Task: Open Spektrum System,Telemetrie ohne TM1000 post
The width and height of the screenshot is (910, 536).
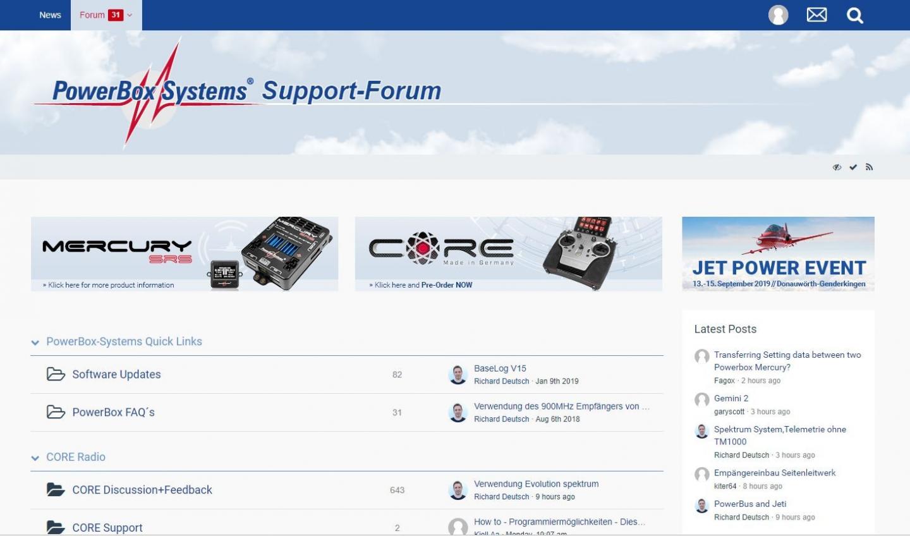Action: click(780, 435)
